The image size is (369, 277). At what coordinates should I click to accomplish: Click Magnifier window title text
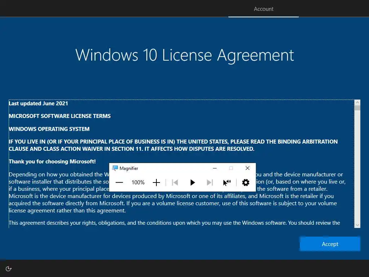click(129, 168)
